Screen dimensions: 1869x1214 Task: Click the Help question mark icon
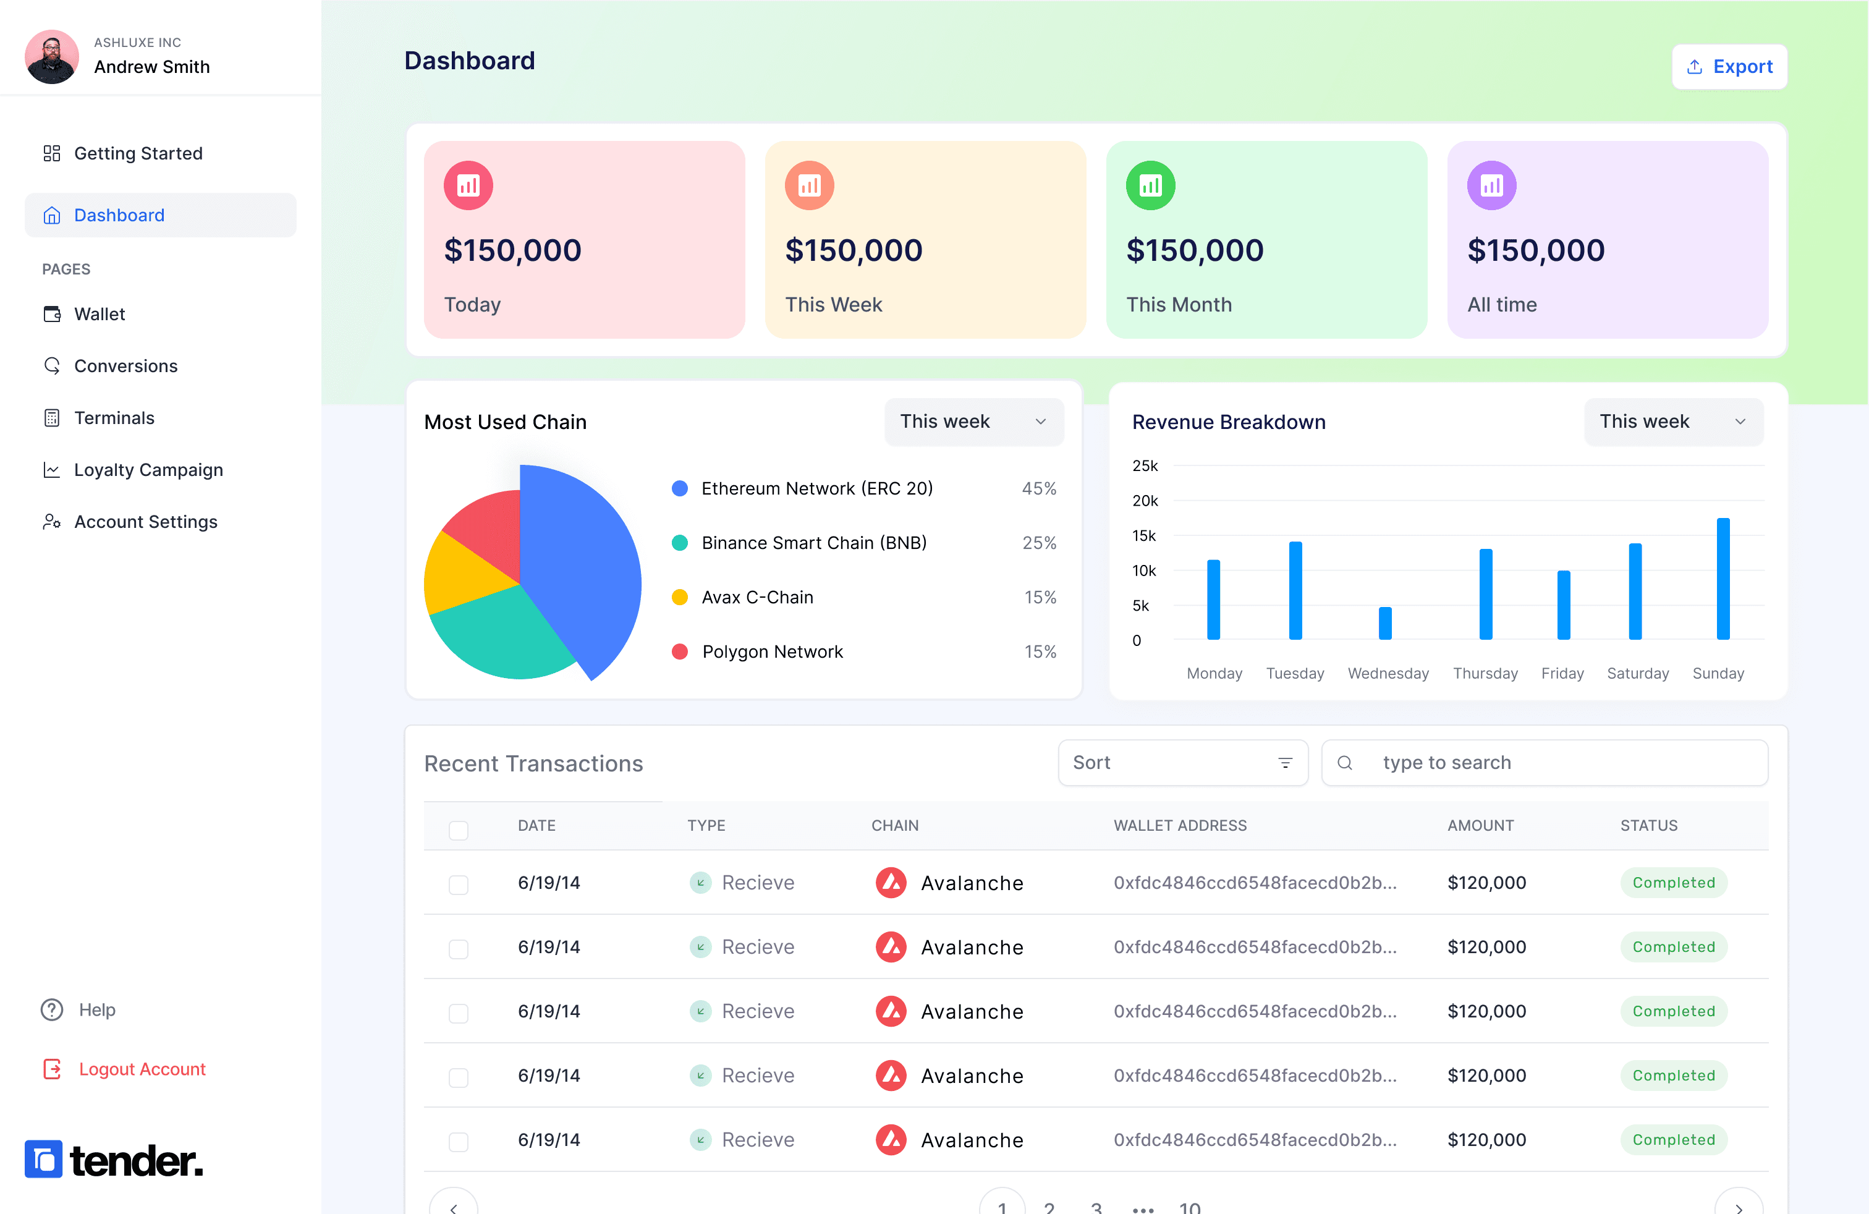click(52, 1010)
